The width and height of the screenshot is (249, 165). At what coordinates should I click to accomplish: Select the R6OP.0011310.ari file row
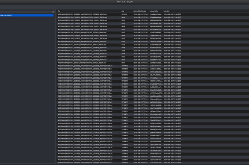tap(153, 69)
